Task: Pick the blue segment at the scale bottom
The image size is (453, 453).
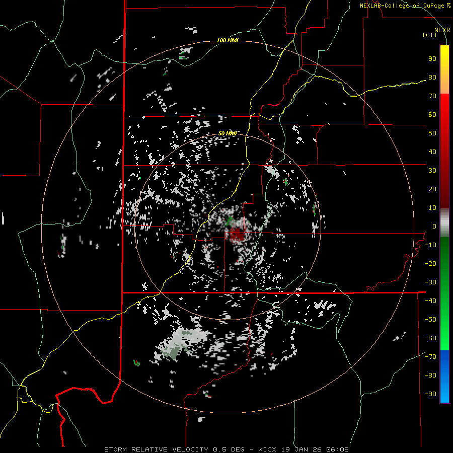Action: (x=444, y=376)
